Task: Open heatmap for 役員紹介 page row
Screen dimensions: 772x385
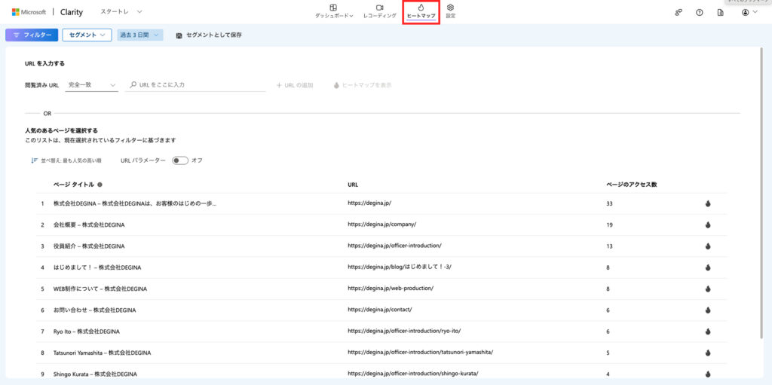Action: (x=708, y=246)
